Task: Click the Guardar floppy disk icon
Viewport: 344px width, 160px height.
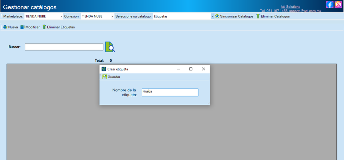Action: pos(105,77)
